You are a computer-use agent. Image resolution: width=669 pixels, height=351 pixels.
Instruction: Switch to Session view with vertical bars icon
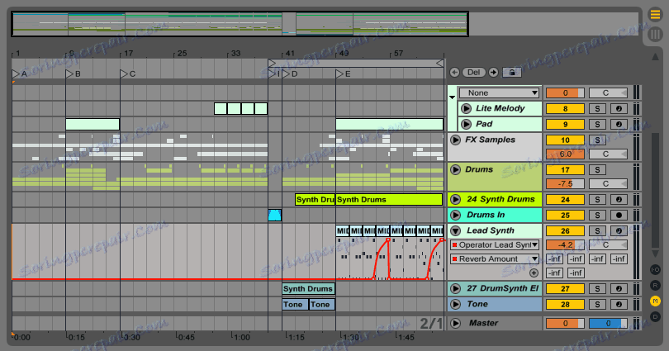655,34
